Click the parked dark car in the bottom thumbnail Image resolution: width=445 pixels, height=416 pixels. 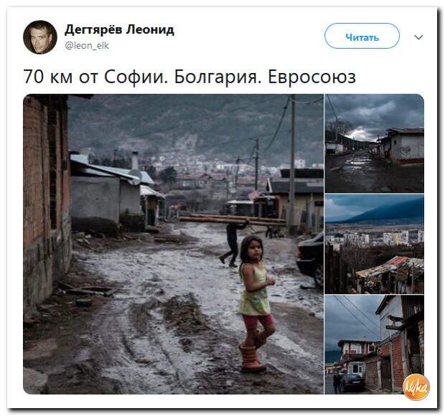[x=352, y=383]
